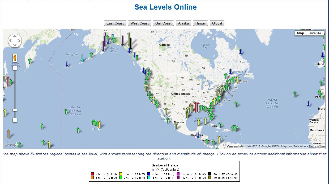Switch the map to Satellite view
The width and height of the screenshot is (329, 184).
[315, 33]
